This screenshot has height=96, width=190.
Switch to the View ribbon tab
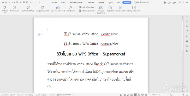(x=111, y=3)
